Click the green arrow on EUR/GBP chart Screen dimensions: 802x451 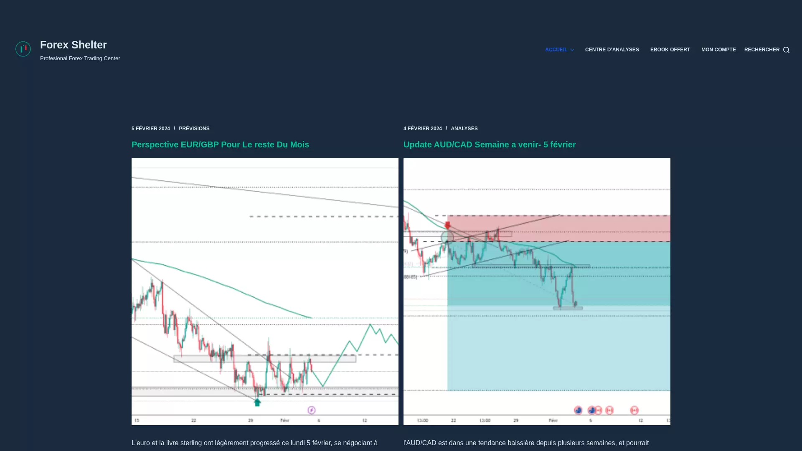point(257,403)
